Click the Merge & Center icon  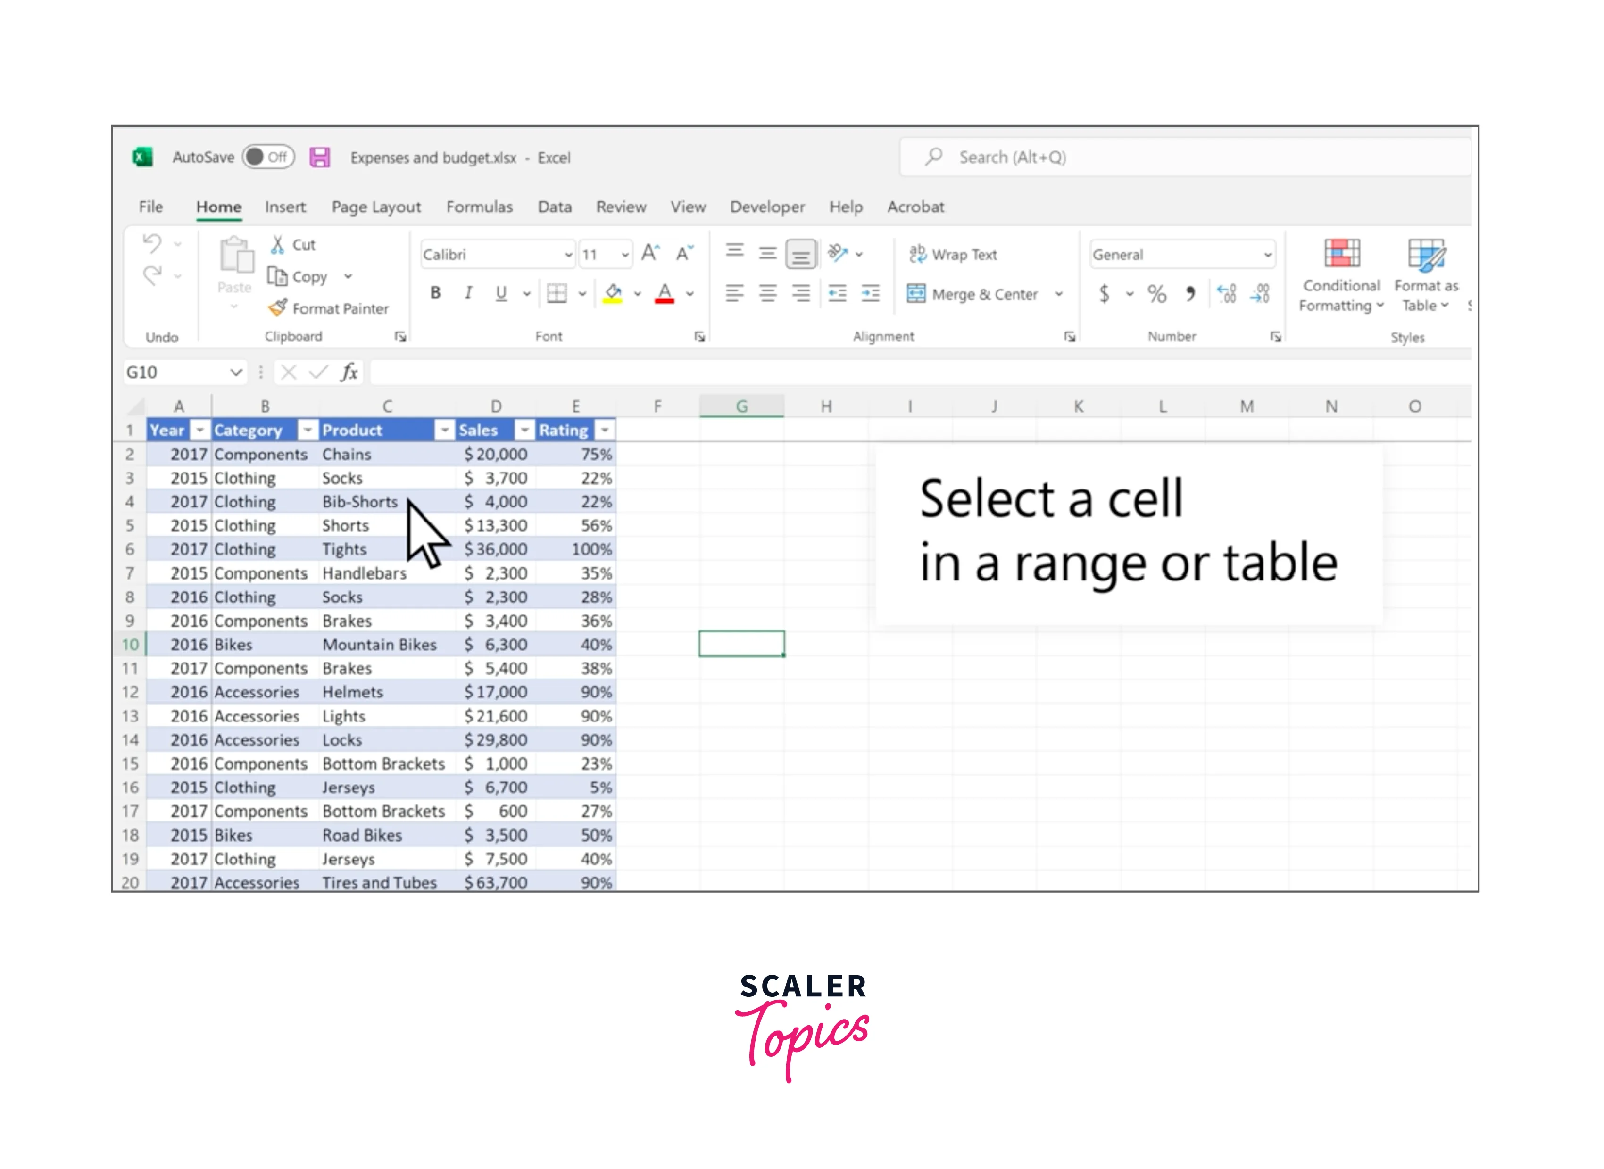point(915,294)
